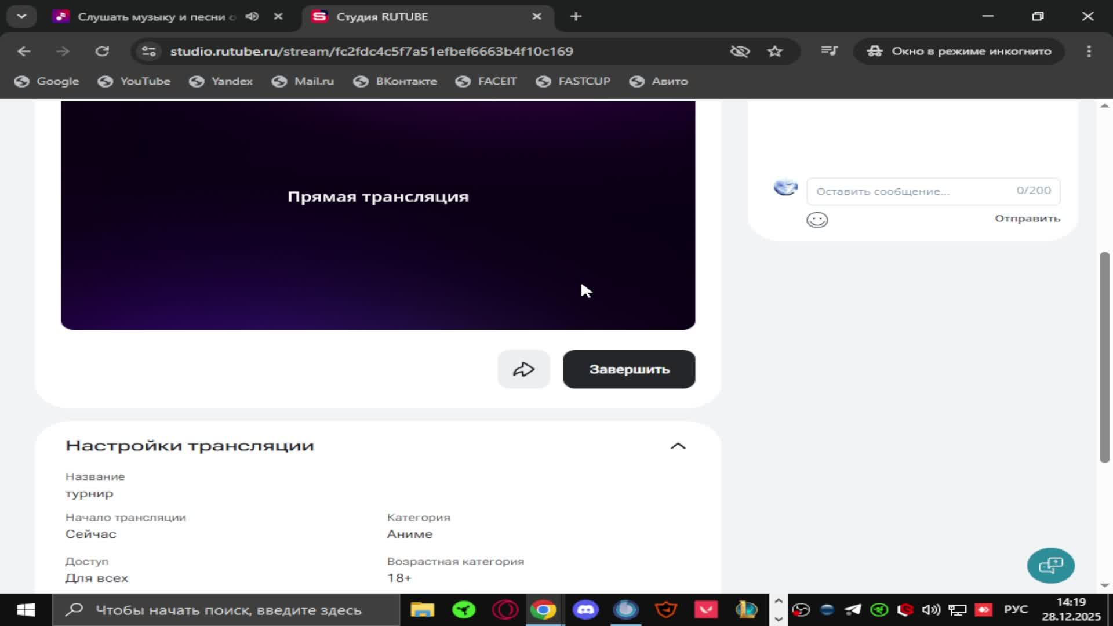Open Telegram from the system tray
Viewport: 1113px width, 626px height.
(x=852, y=610)
